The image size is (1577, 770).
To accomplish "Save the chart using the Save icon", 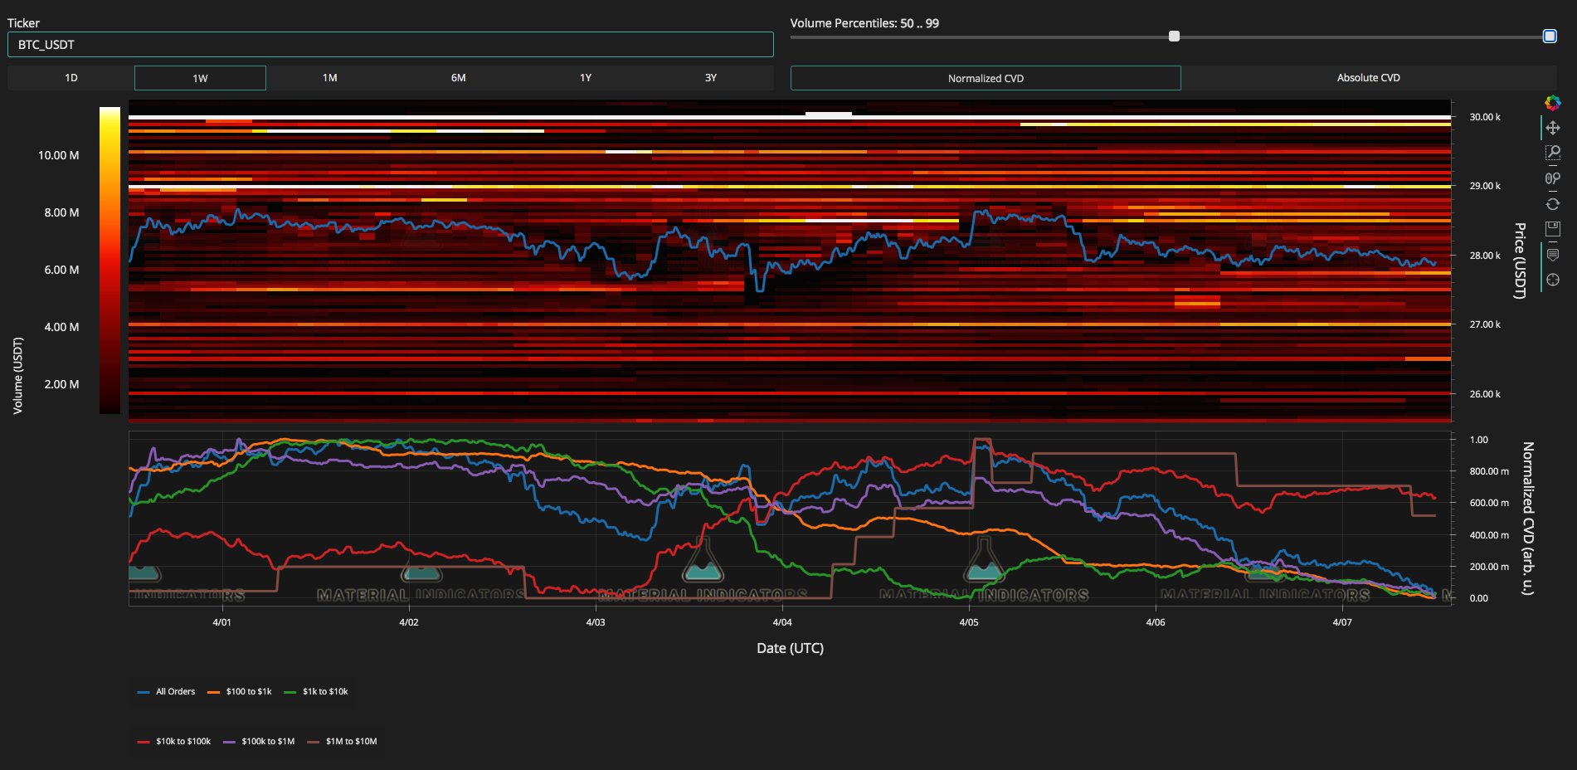I will click(x=1552, y=229).
